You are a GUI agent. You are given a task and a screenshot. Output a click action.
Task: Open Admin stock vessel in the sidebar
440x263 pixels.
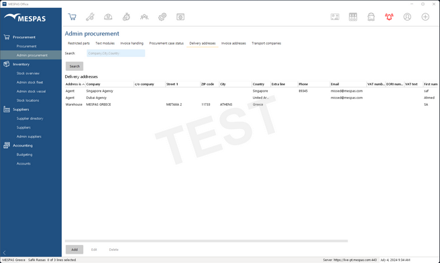tap(31, 91)
